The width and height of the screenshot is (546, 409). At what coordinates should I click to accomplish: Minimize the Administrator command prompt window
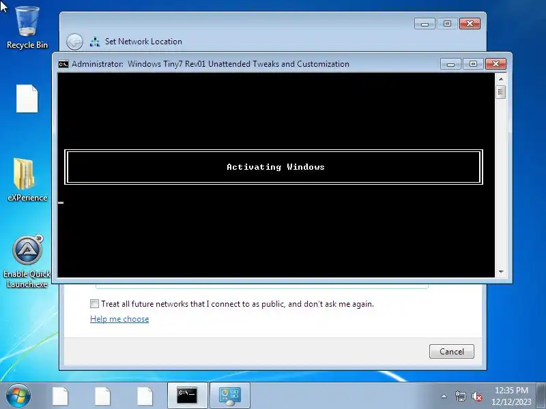(450, 64)
